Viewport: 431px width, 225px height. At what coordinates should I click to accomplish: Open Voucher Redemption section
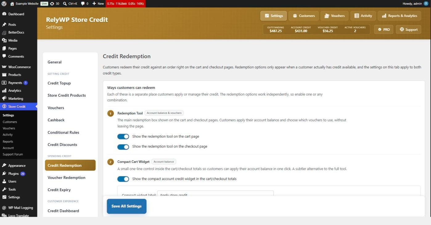point(70,178)
